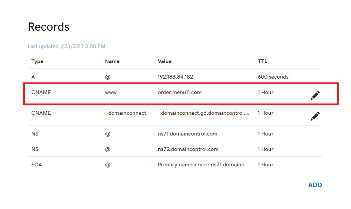Click the www name cell
Viewport: 351px width, 209px height.
click(x=111, y=93)
